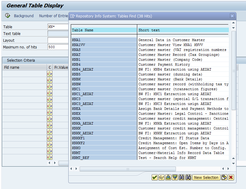
Task: Click the New Selection button
Action: [x=206, y=177]
